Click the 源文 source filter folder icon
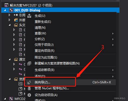This screenshot has height=101, width=128. click(16, 59)
